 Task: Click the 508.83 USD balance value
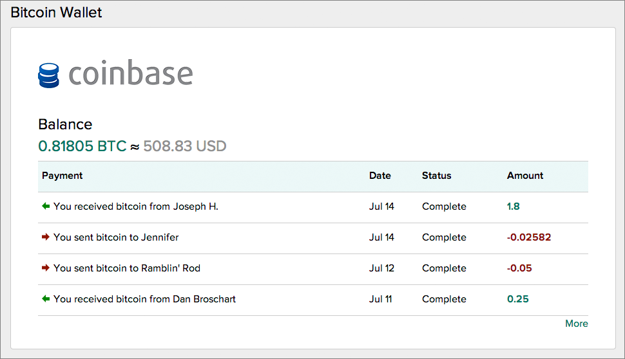click(x=185, y=146)
